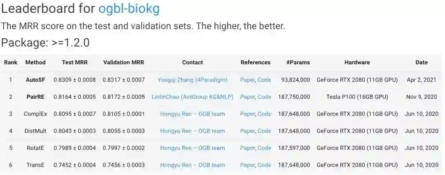Click the PairRE Paper link
The image size is (445, 175).
click(x=247, y=97)
